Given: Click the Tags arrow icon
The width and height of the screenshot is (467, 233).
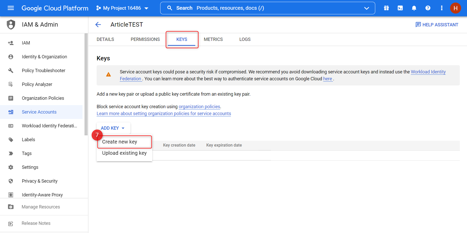Looking at the screenshot, I should tap(11, 153).
